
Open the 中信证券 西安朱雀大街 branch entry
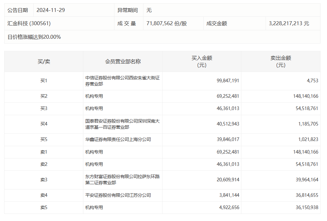tap(122, 81)
